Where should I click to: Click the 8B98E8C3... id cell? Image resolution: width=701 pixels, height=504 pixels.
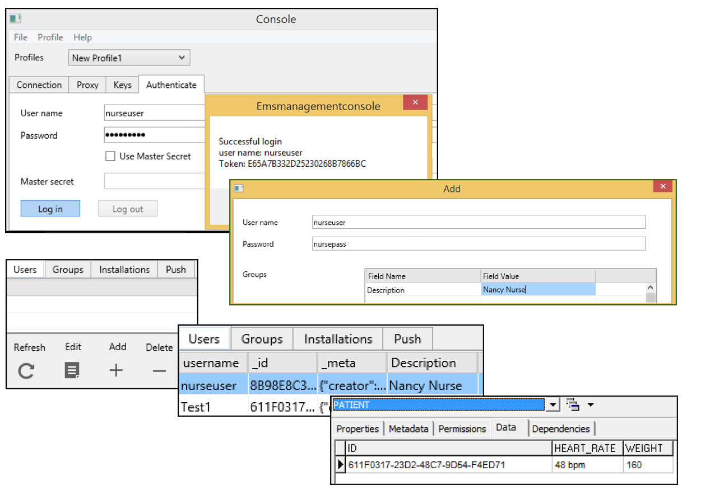[283, 385]
